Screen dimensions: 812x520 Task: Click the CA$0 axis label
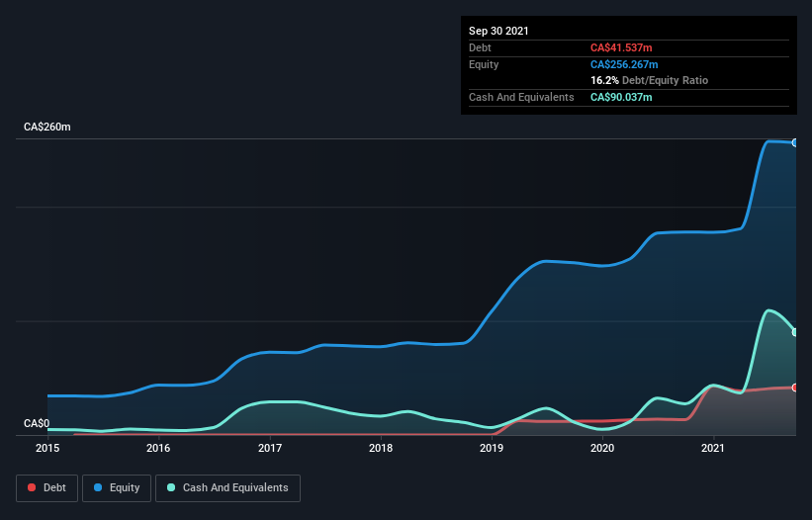pyautogui.click(x=37, y=423)
